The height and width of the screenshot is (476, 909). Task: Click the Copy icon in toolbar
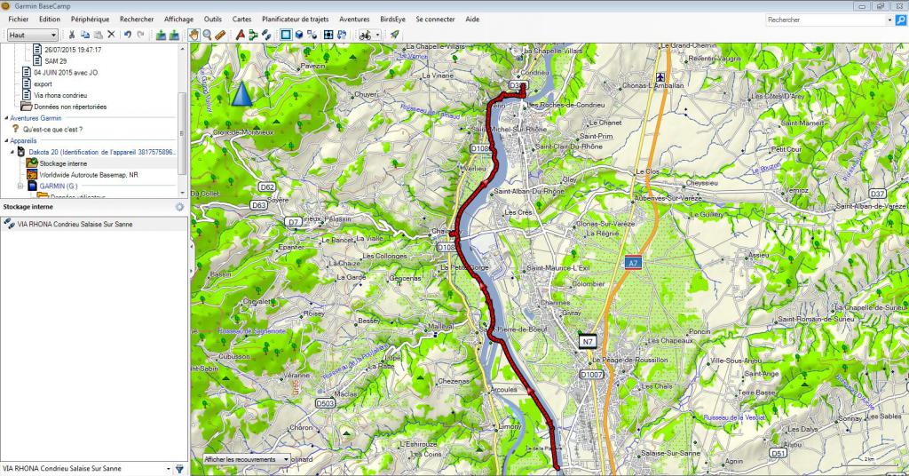click(85, 35)
